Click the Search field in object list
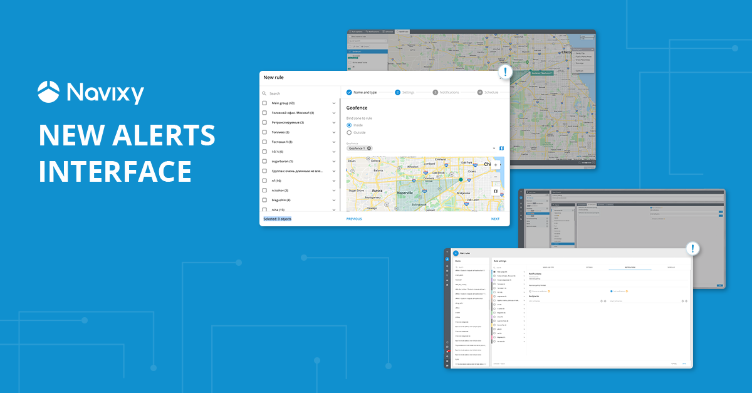The image size is (752, 393). [x=301, y=93]
